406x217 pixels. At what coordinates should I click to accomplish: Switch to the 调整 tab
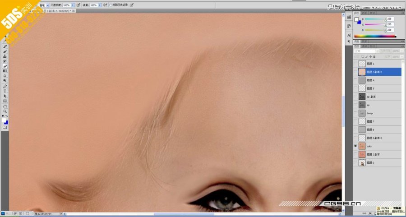356,42
